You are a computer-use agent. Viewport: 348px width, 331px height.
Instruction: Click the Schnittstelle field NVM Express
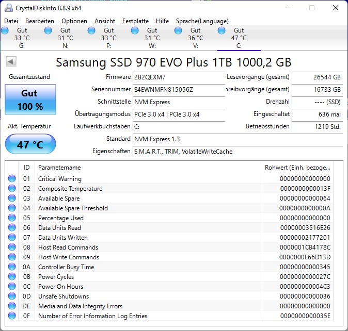pos(179,102)
